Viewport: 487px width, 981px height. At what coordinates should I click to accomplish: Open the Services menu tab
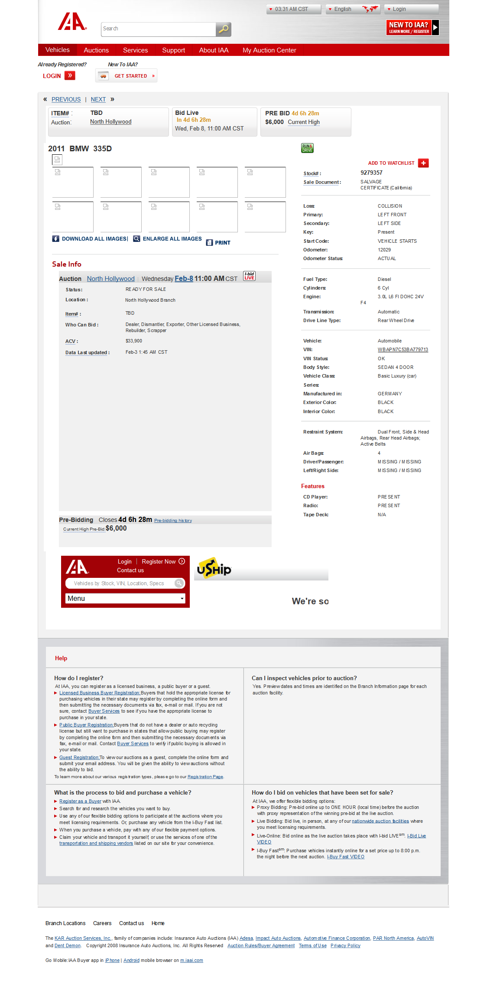[136, 50]
